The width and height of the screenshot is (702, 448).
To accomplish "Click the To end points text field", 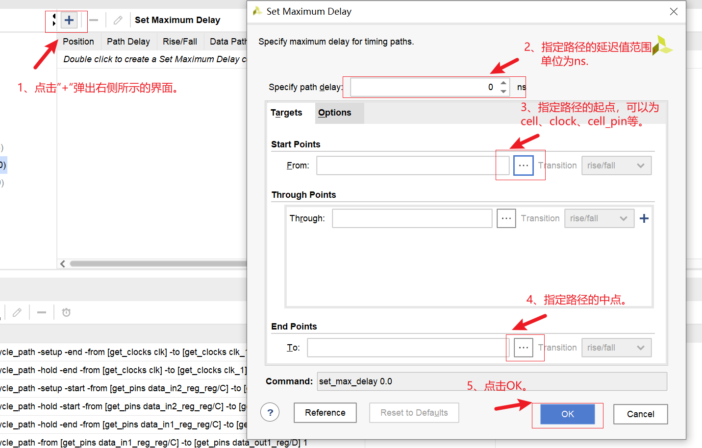I will coord(408,348).
